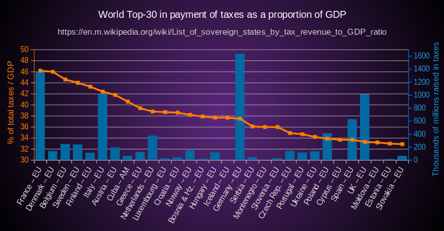This screenshot has height=231, width=444.
Task: Click the chart title text
Action: point(222,14)
